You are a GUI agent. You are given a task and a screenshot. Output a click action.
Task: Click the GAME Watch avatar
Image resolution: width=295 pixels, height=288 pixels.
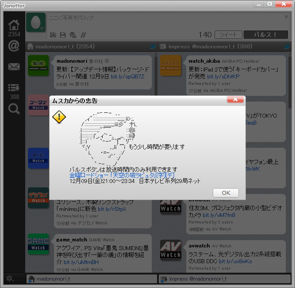click(x=38, y=244)
